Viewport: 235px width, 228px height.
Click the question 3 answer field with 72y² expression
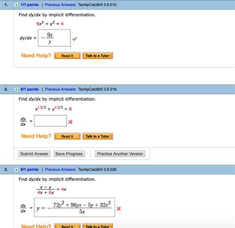tap(74, 207)
